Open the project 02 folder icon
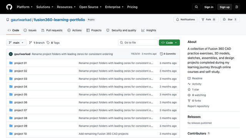This screenshot has width=246, height=138. coord(11,71)
